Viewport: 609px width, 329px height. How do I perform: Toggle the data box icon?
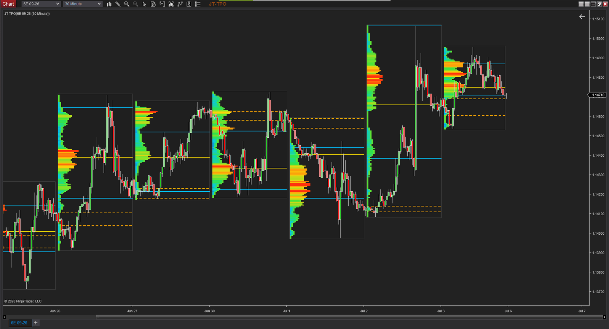(153, 4)
